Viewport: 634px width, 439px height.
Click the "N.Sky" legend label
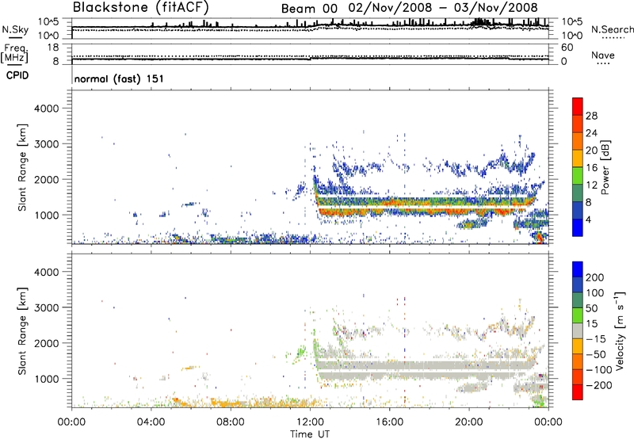tap(15, 29)
